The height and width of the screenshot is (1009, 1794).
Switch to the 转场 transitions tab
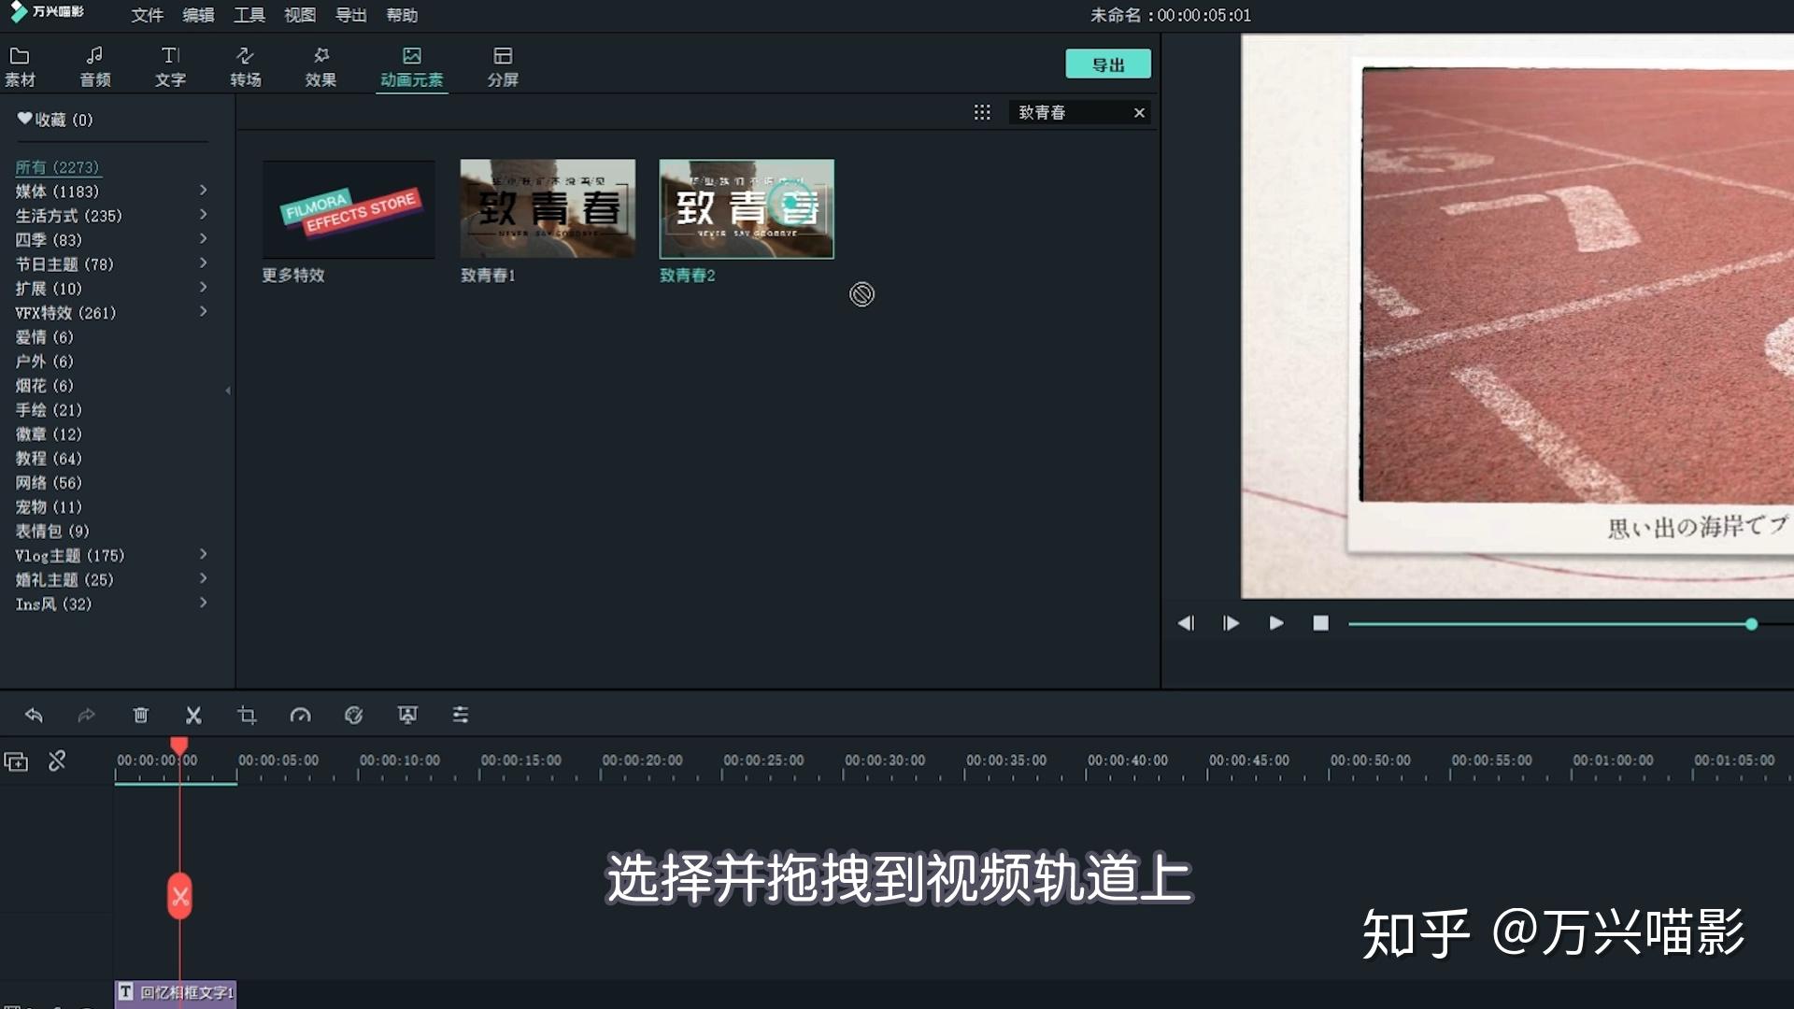(245, 66)
